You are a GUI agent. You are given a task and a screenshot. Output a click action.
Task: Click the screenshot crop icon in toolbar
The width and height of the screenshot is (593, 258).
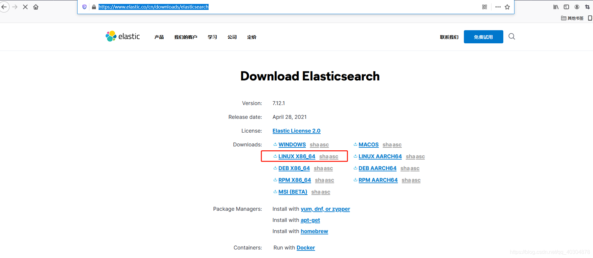click(x=587, y=7)
